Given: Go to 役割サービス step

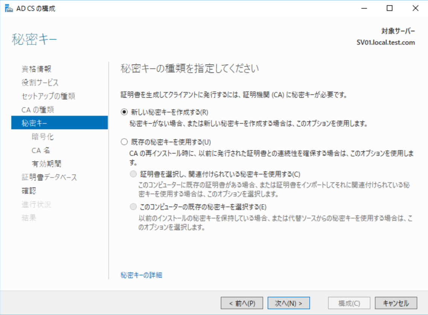Looking at the screenshot, I should [x=40, y=83].
